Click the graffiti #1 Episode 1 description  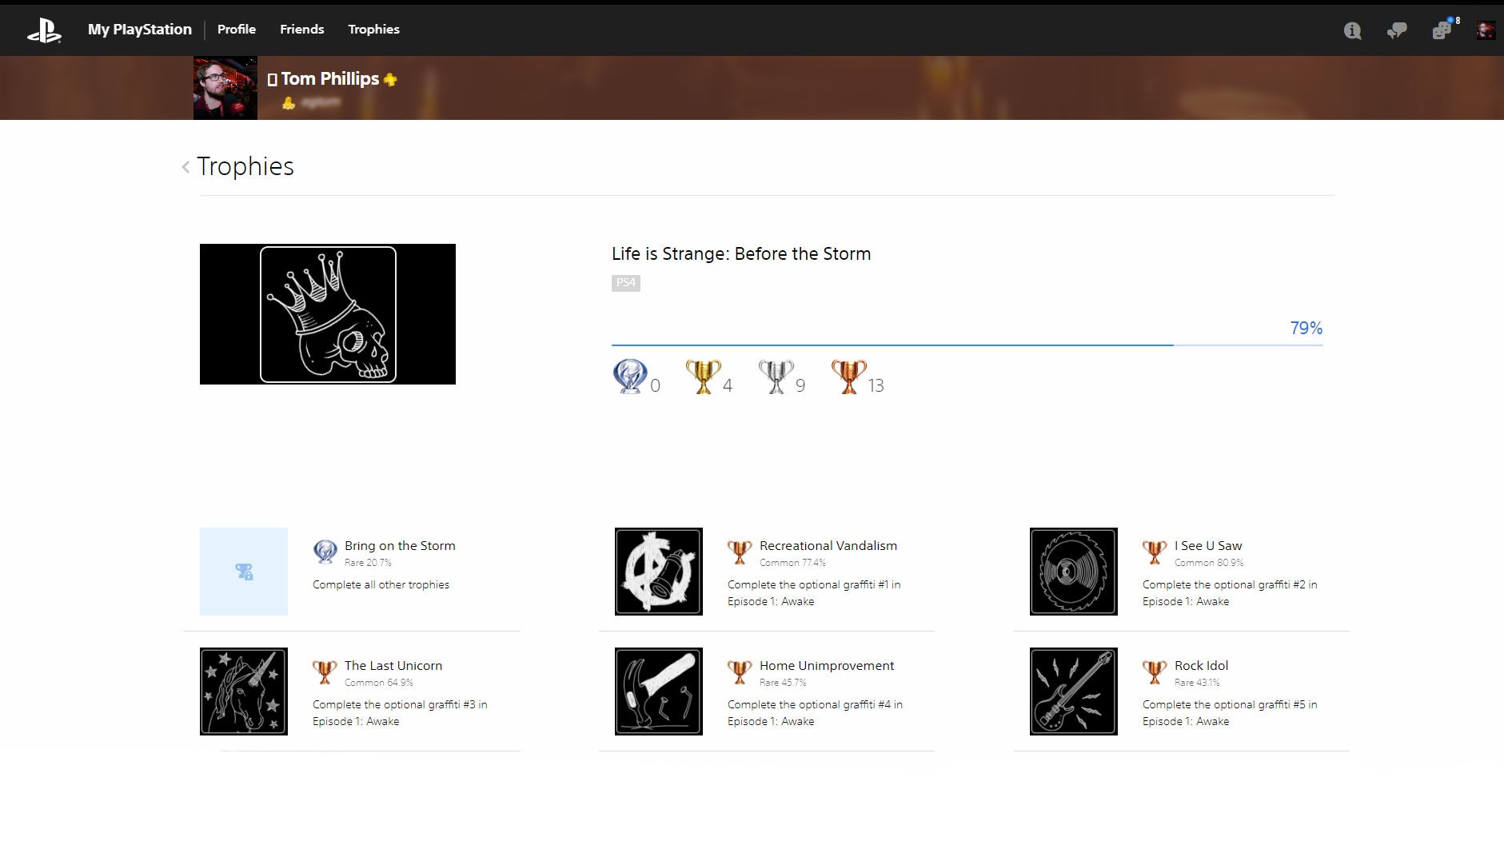point(814,593)
